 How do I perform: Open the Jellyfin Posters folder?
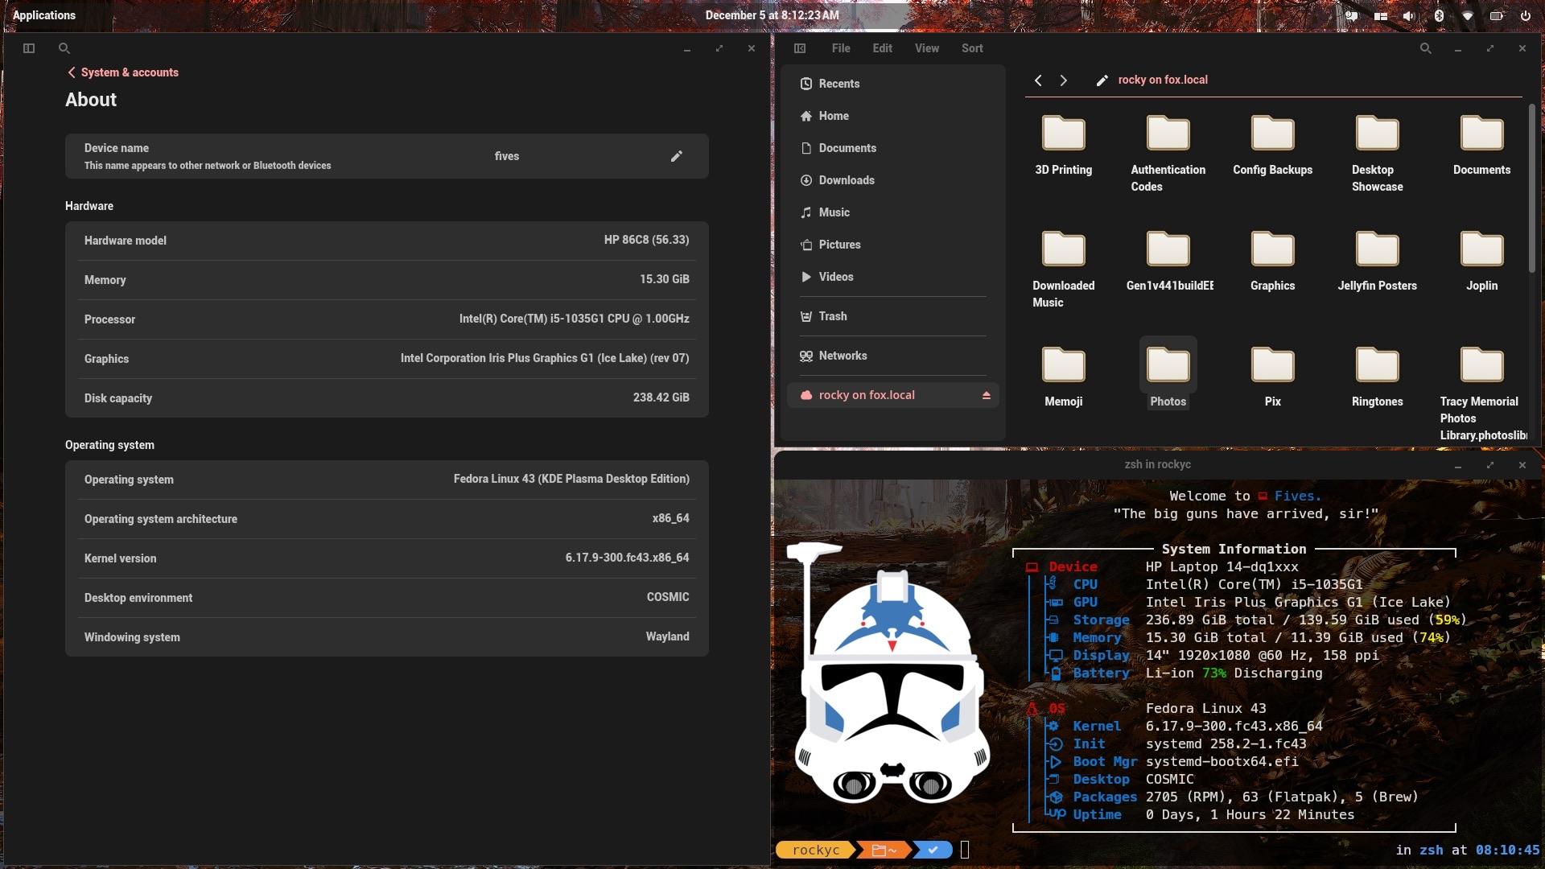coord(1377,260)
